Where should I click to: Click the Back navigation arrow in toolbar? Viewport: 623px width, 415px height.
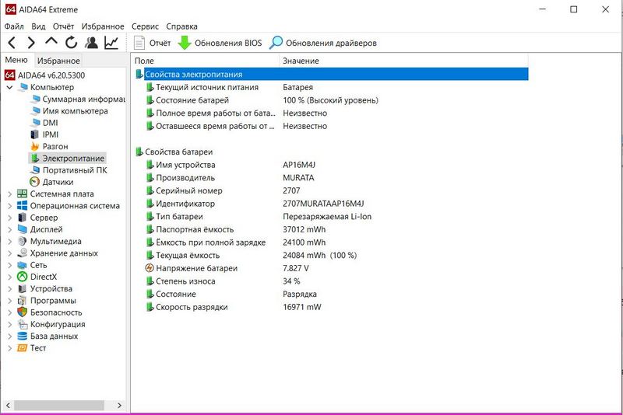click(12, 43)
